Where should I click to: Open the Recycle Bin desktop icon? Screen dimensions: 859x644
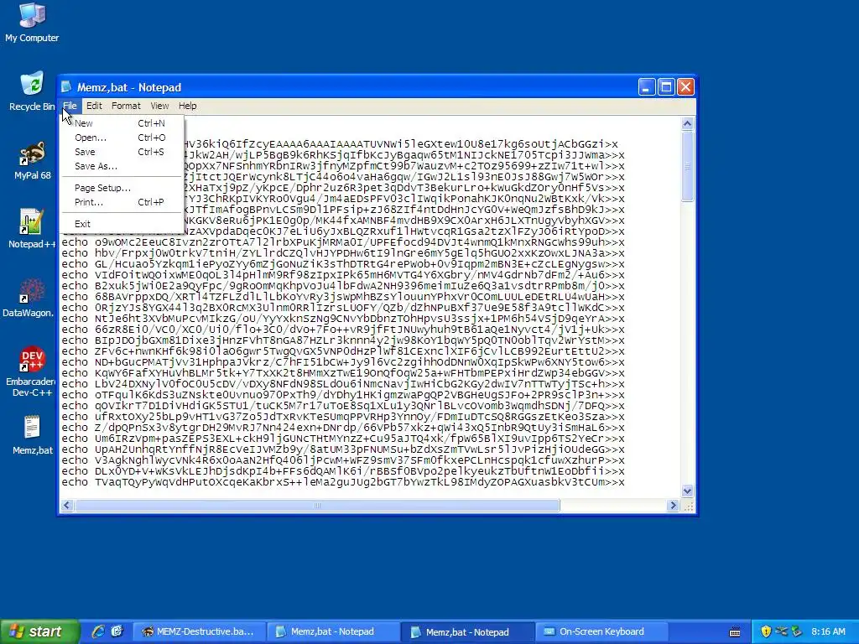pos(32,91)
